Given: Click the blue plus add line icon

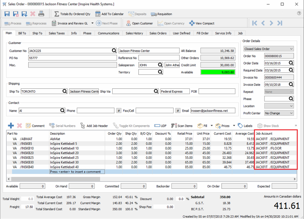Looking at the screenshot, I should [11, 126].
